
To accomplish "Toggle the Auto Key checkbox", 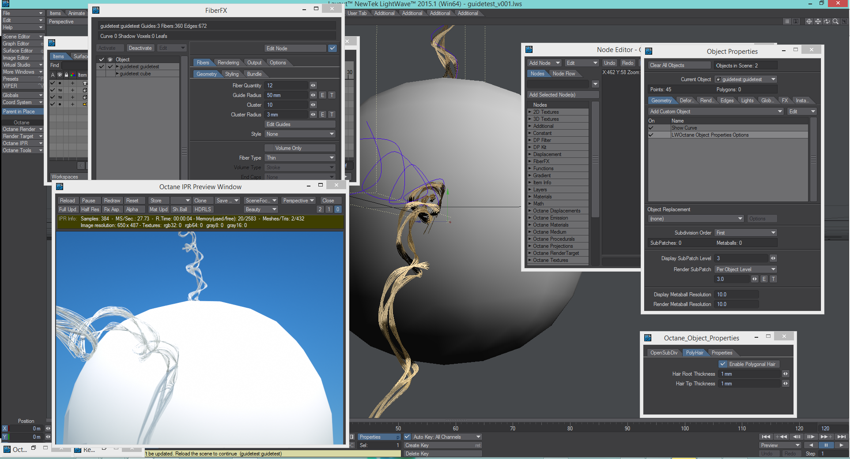I will click(x=407, y=437).
